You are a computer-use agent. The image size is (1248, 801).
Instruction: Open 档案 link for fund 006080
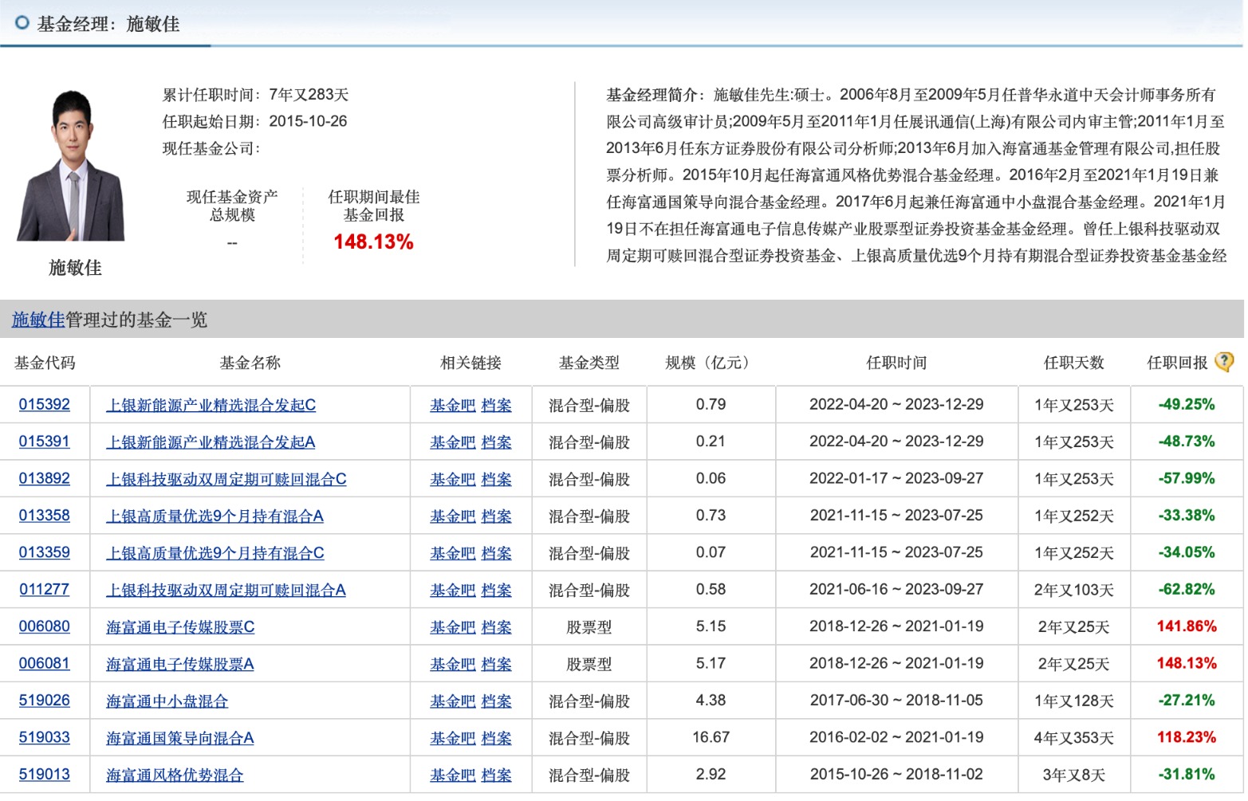click(496, 627)
